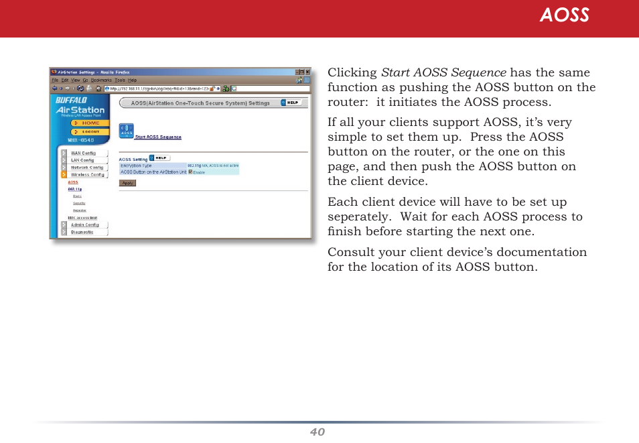639x443 pixels.
Task: Open the 802.11g sidebar link
Action: coord(74,189)
